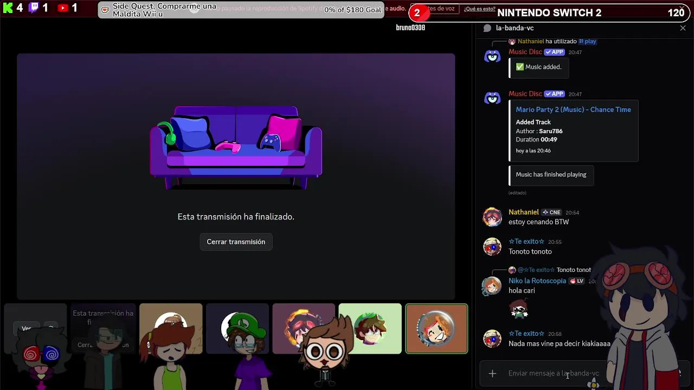Click the 'Added Track' heading in embed
The height and width of the screenshot is (390, 694).
click(533, 122)
